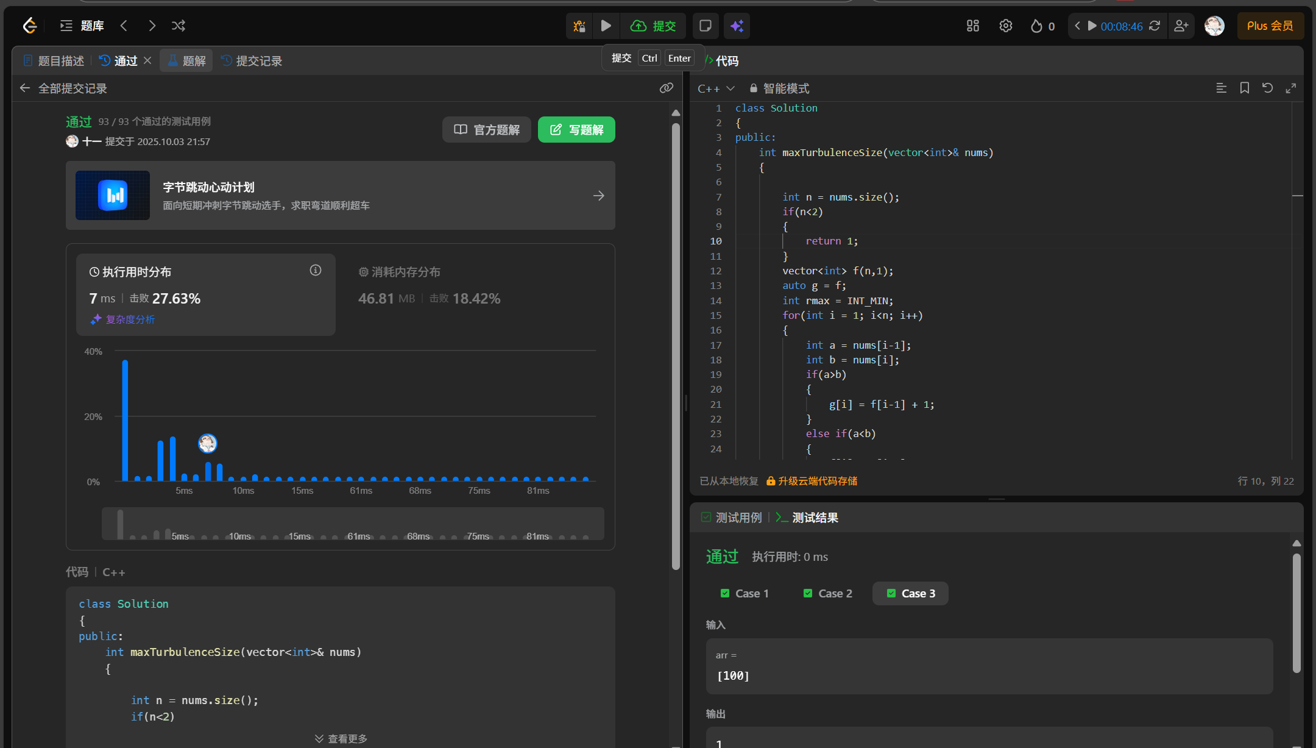This screenshot has width=1316, height=748.
Task: Bookmark the current code
Action: [1245, 88]
